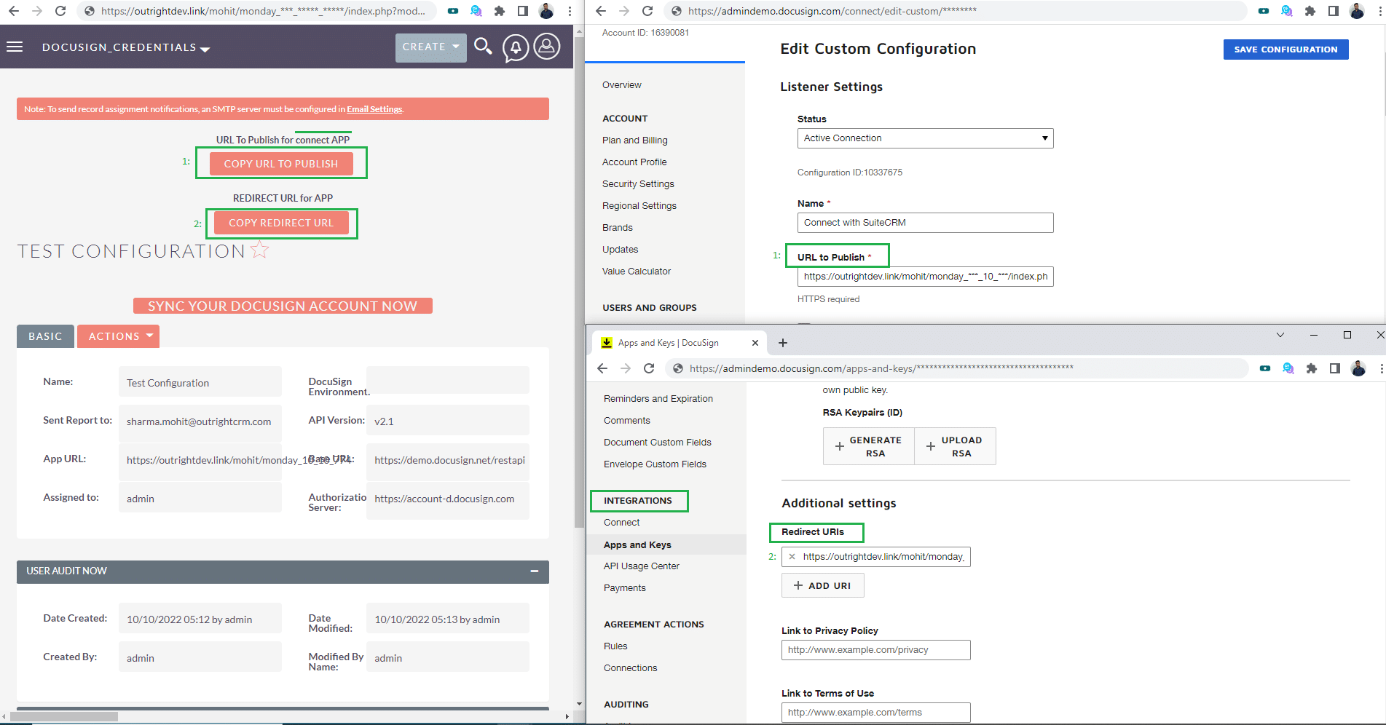Open notifications bell in SuiteCRM header
Viewport: 1386px width, 725px height.
tap(515, 48)
